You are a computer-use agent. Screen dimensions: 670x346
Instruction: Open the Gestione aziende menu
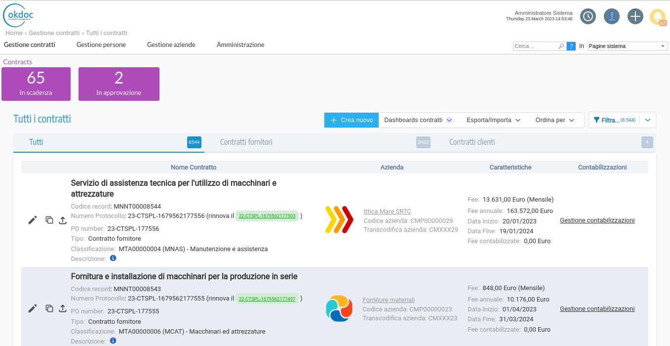[171, 44]
